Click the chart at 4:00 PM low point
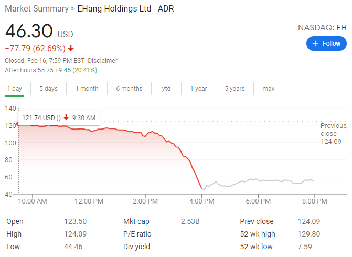Image resolution: width=352 pixels, height=257 pixels. point(202,189)
